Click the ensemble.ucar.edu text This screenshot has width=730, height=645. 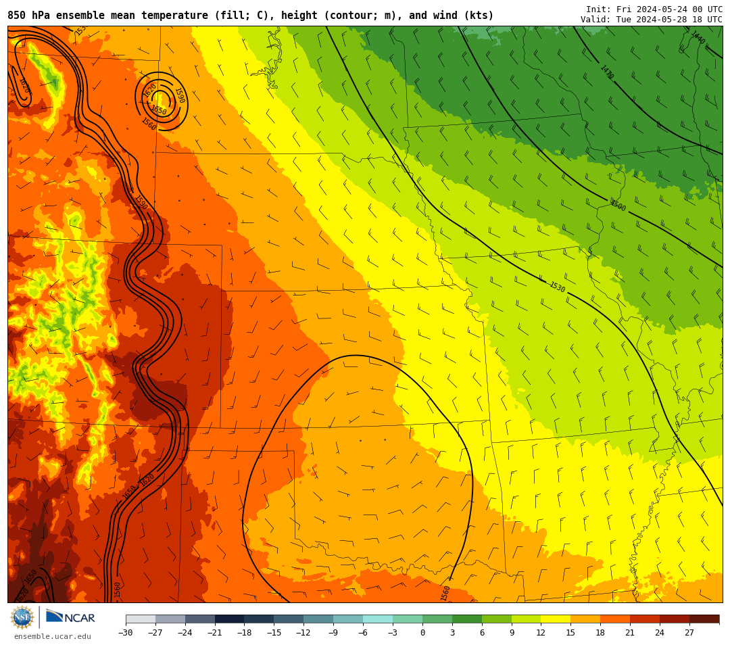53,636
